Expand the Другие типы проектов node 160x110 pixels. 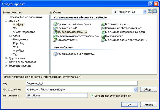click(x=6, y=62)
